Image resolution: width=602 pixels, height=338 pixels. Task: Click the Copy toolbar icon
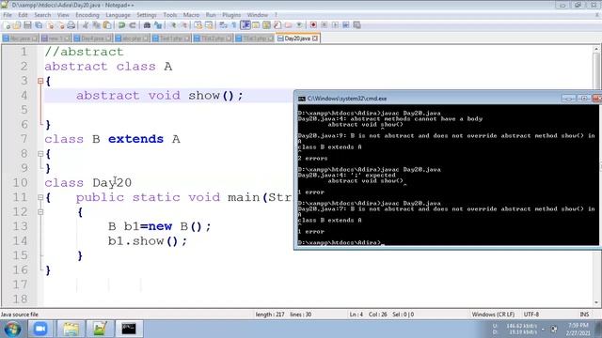tap(96, 25)
